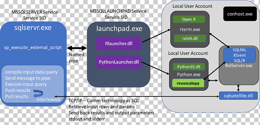This screenshot has height=125, width=260.
Task: Click the rterm.exe label
Action: point(190,30)
